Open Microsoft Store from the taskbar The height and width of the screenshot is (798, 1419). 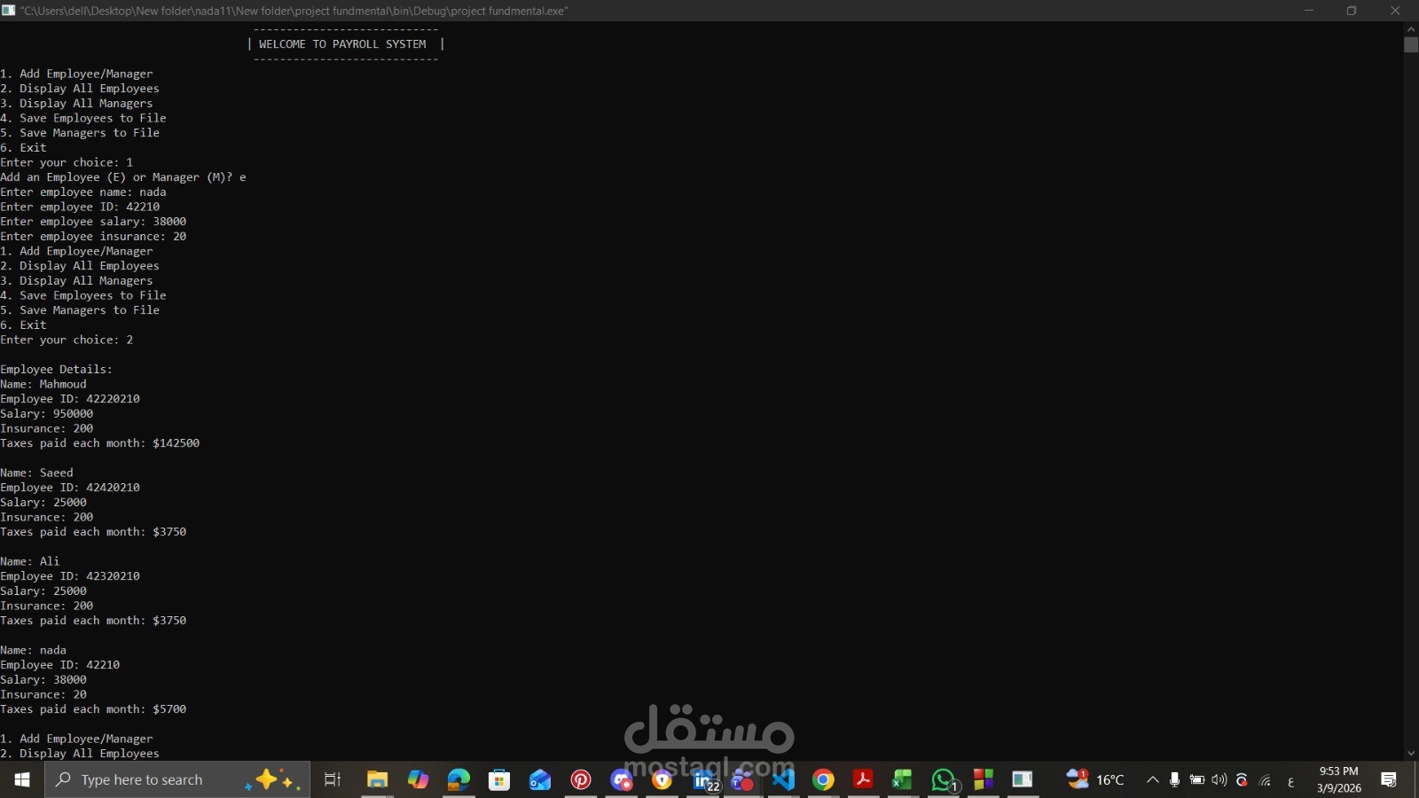(499, 779)
